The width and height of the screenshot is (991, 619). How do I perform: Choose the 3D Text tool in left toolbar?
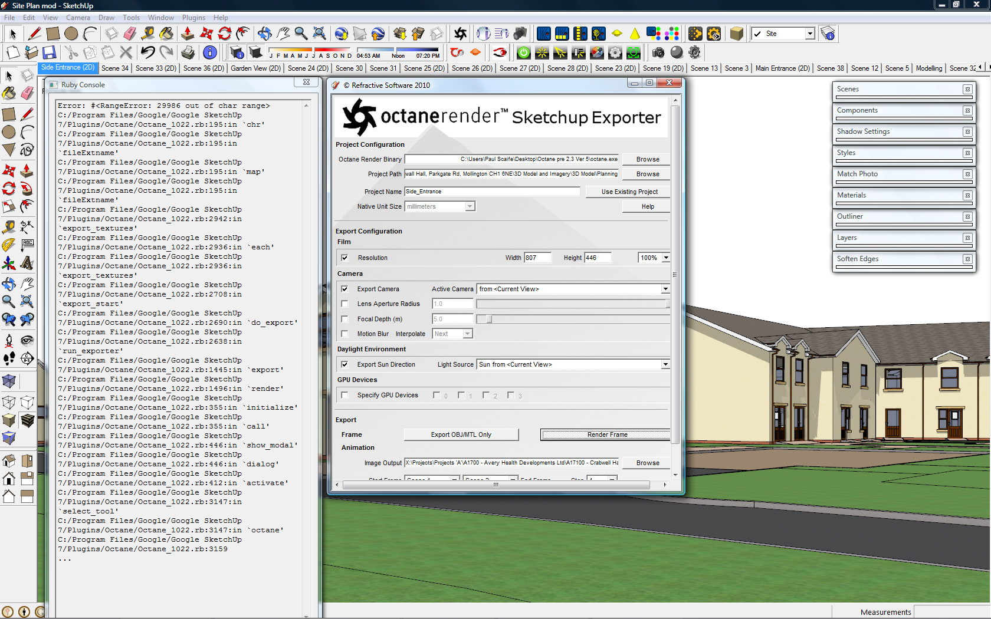pos(27,263)
